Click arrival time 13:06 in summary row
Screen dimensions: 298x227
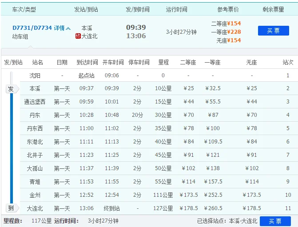pyautogui.click(x=136, y=36)
